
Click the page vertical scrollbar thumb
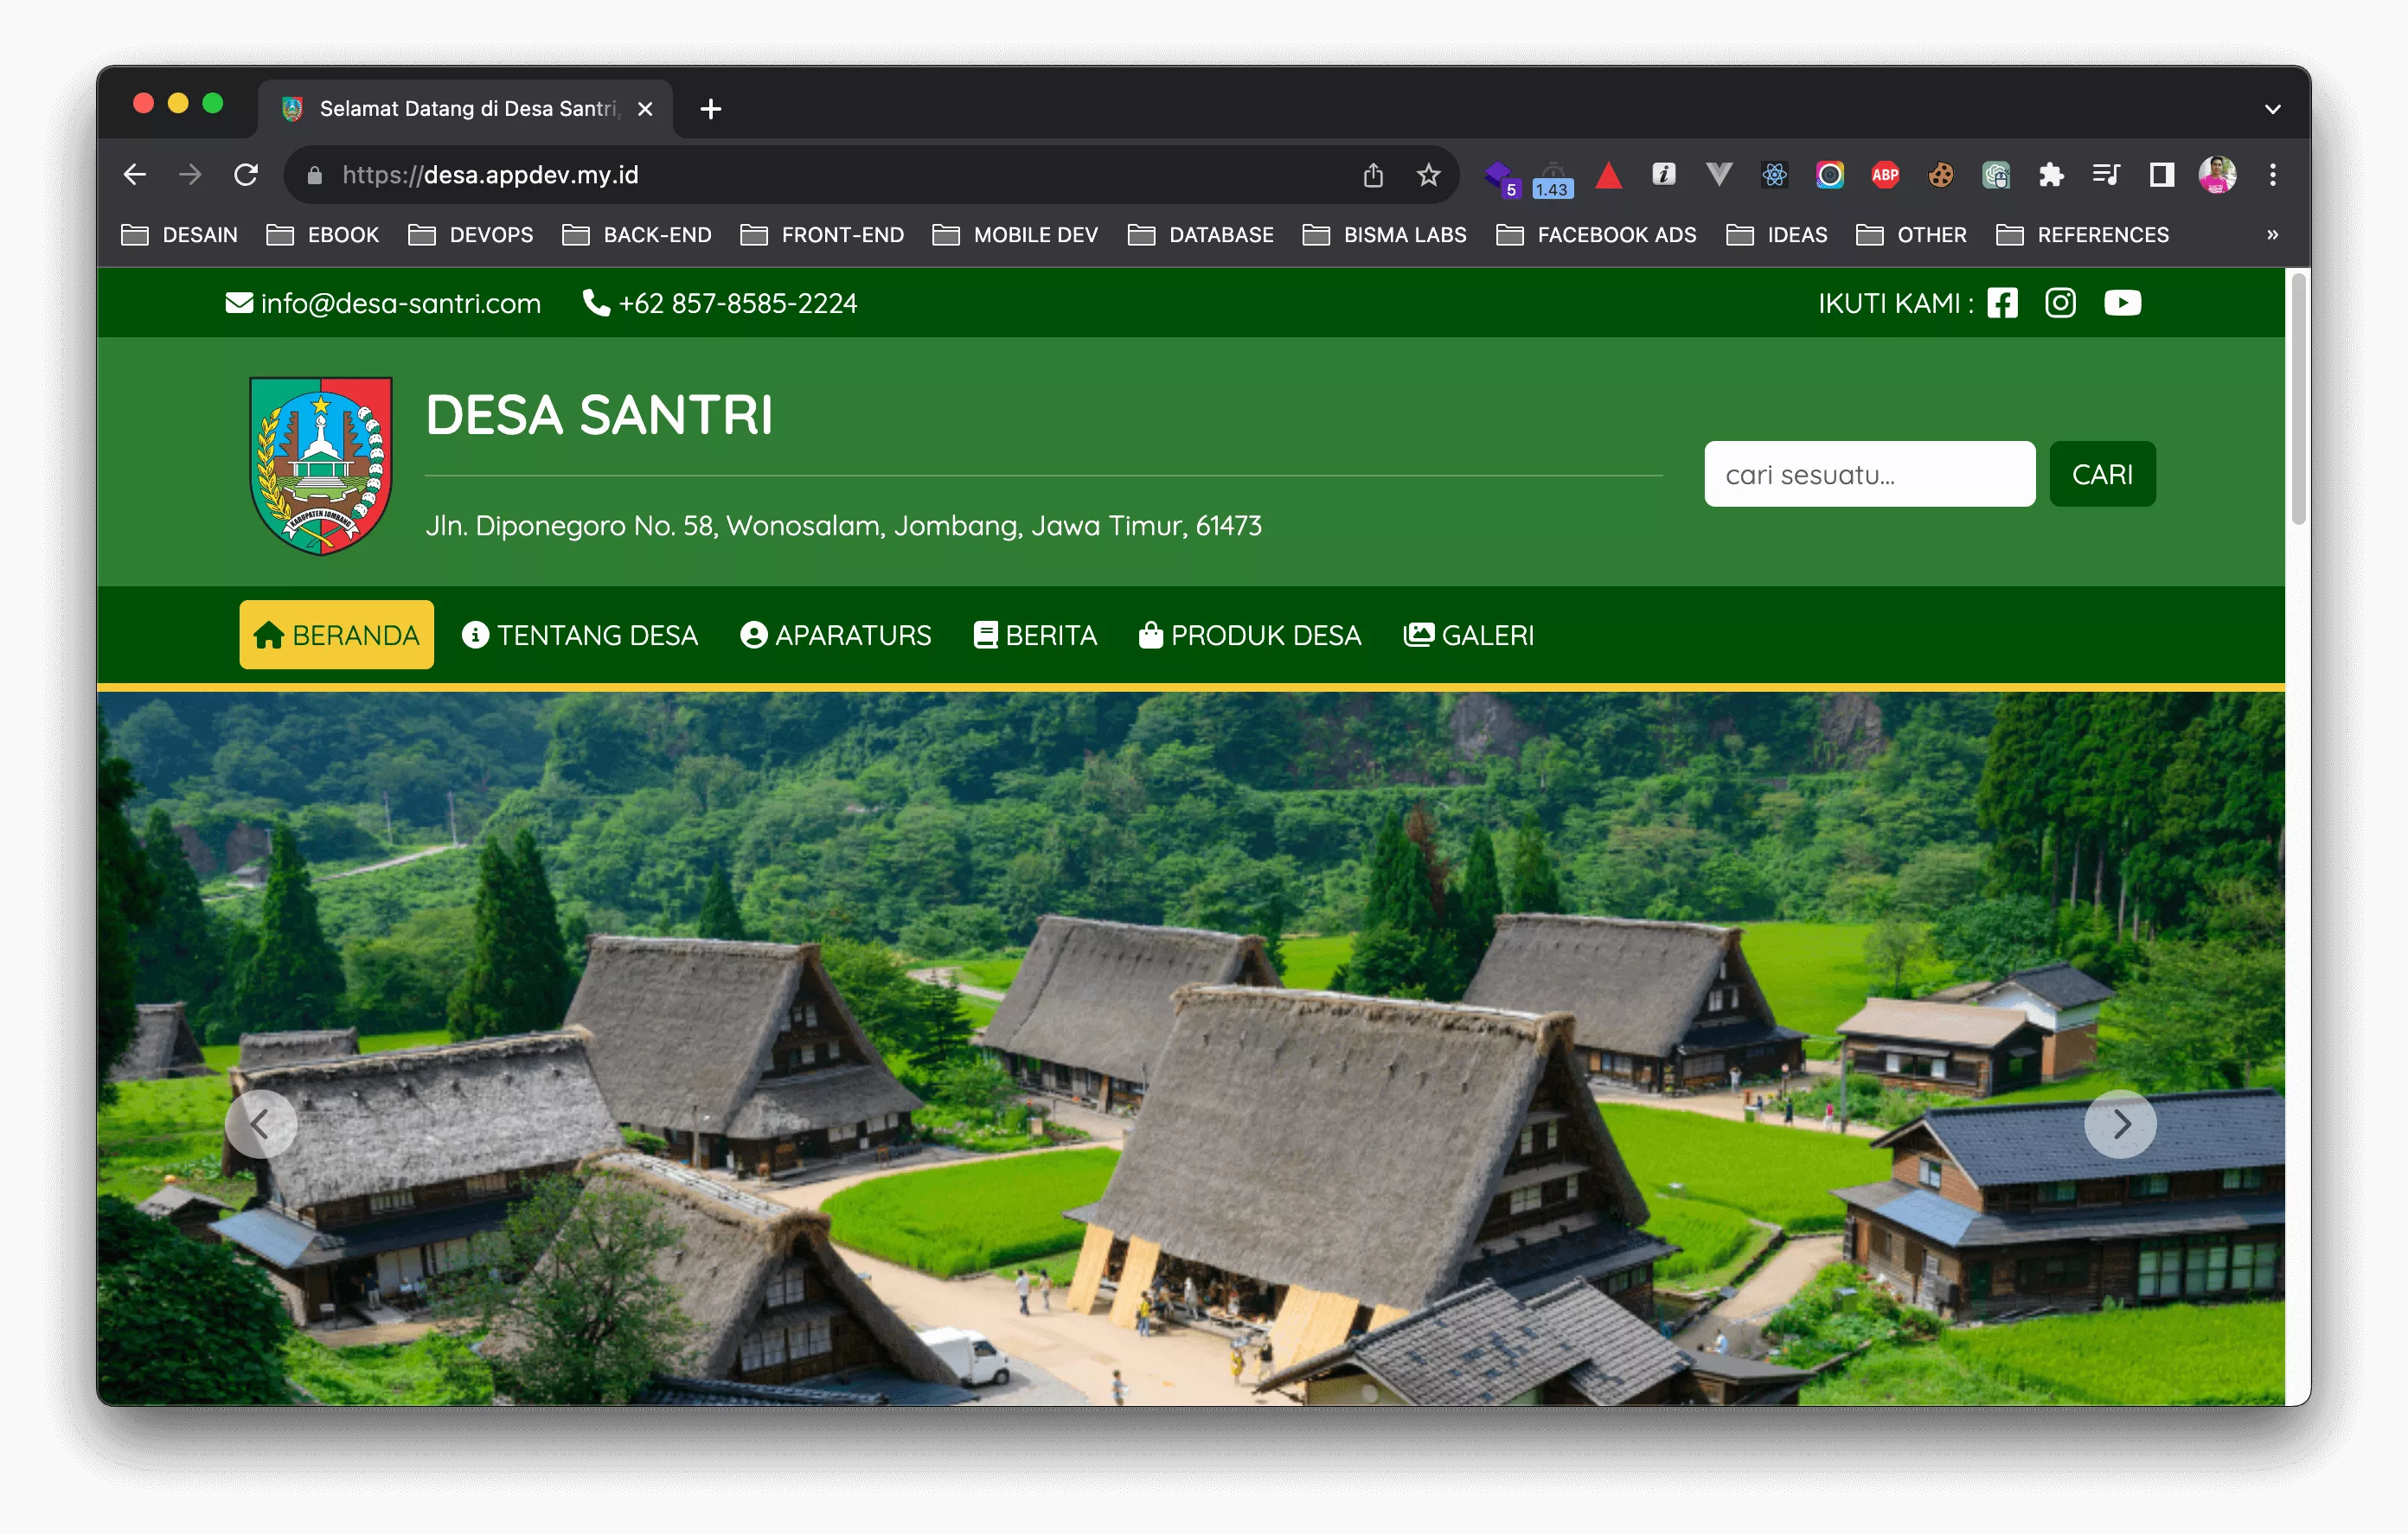click(x=2298, y=398)
